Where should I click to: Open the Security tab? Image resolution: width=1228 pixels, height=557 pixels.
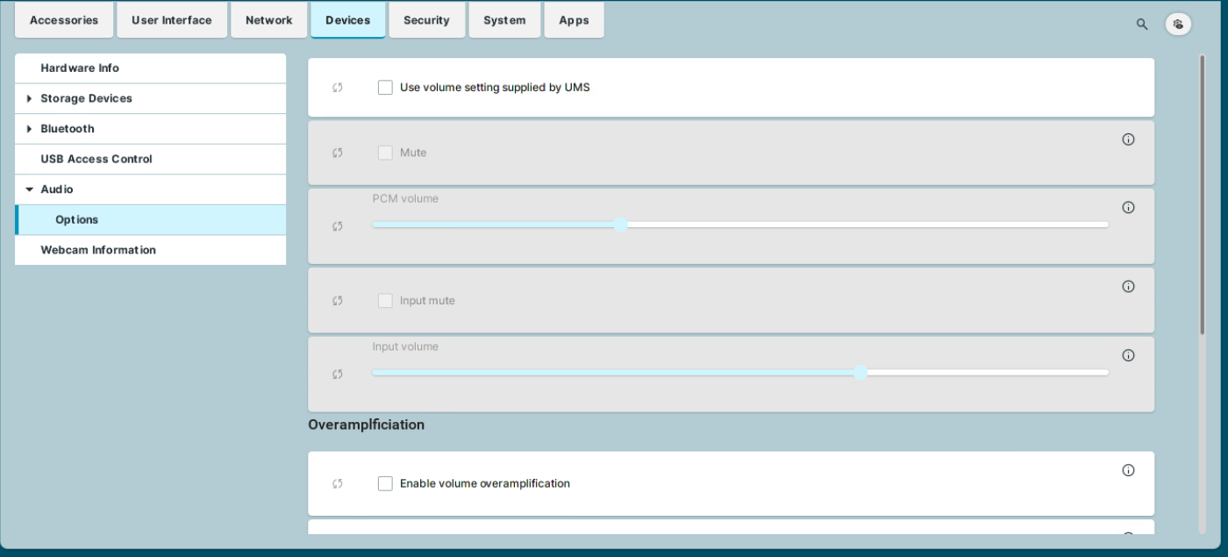(x=426, y=20)
